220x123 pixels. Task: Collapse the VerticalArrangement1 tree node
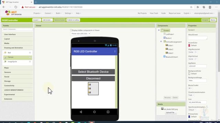tap(161, 41)
